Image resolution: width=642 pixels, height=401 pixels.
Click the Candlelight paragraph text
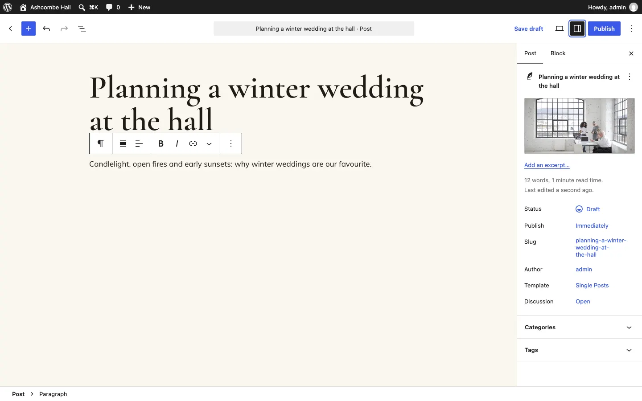tap(230, 164)
